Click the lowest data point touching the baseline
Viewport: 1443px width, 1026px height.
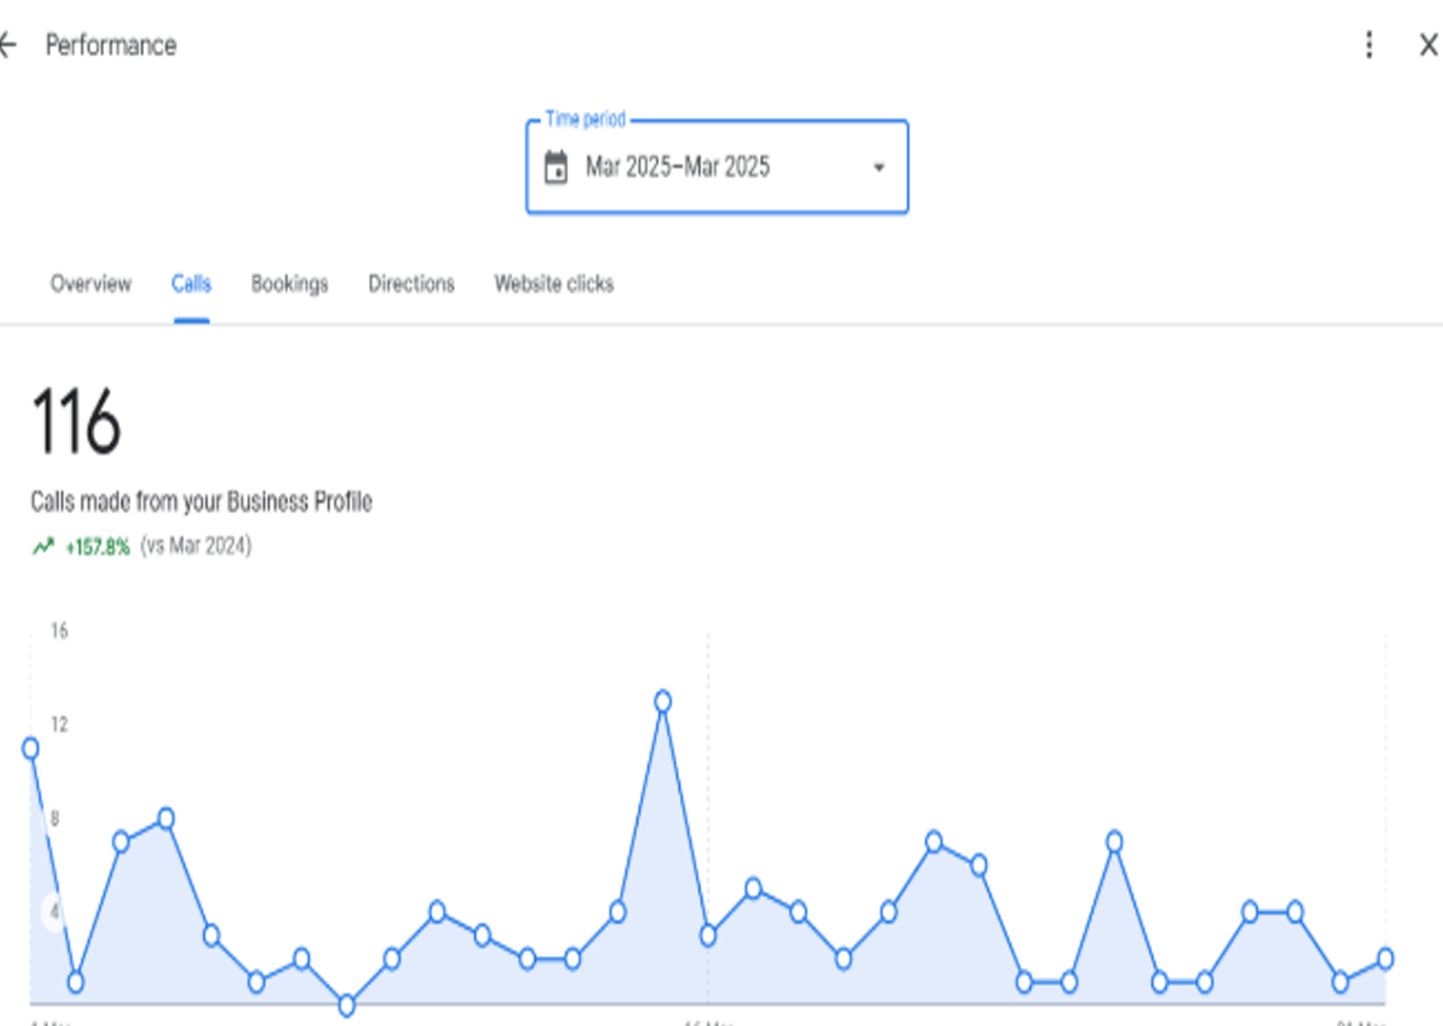coord(347,1005)
